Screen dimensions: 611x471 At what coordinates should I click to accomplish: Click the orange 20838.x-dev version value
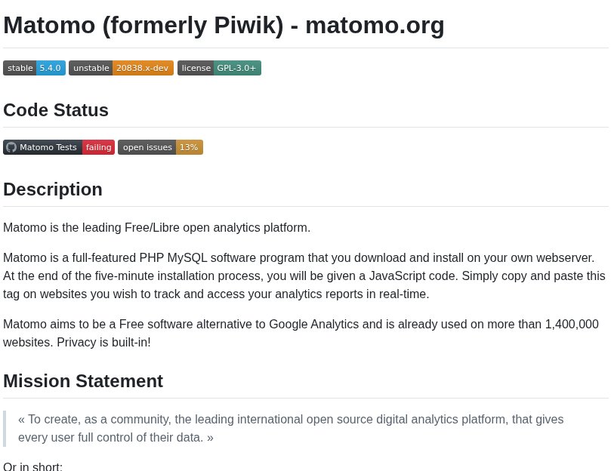click(143, 68)
